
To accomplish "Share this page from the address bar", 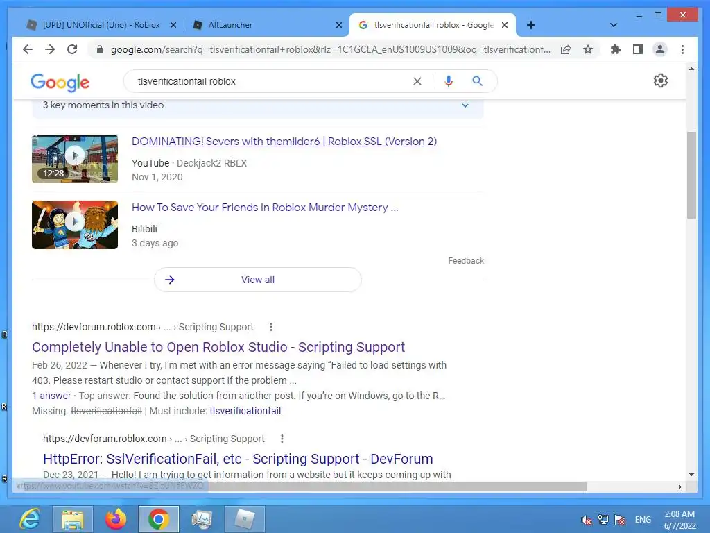I will (566, 49).
